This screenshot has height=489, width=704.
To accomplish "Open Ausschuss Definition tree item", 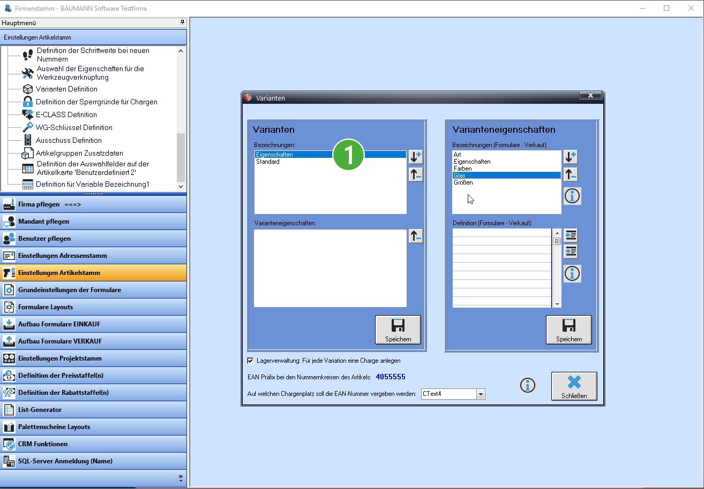I will (x=69, y=140).
